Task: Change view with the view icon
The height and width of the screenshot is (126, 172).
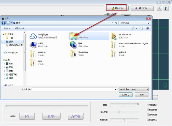Action: click(x=133, y=28)
